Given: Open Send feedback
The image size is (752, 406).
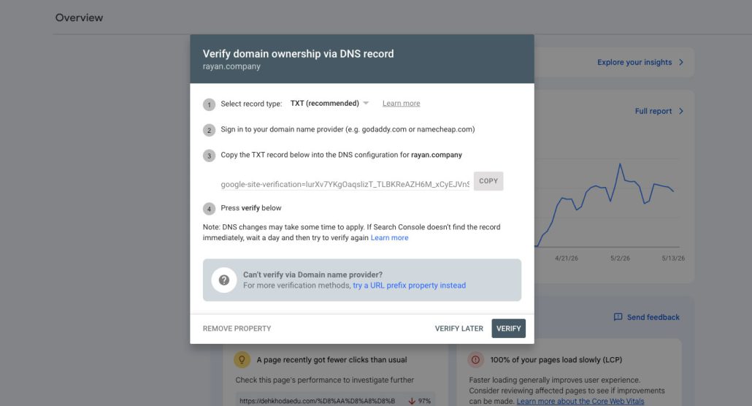Looking at the screenshot, I should coord(653,317).
